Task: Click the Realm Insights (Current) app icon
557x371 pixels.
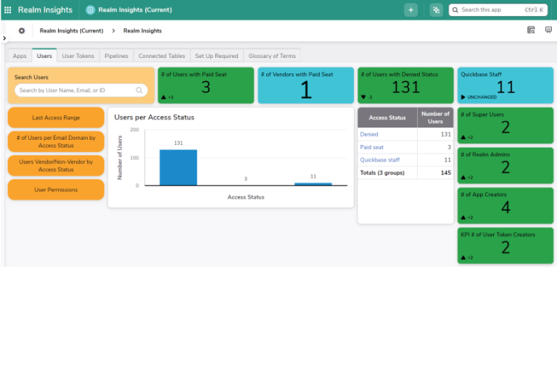Action: coord(91,10)
